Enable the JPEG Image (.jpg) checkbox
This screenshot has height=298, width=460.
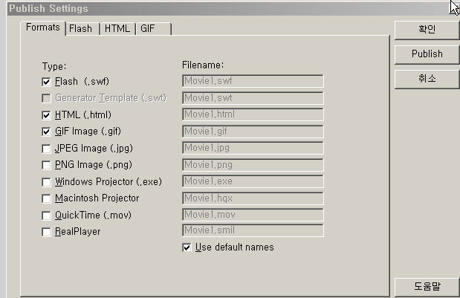(46, 149)
